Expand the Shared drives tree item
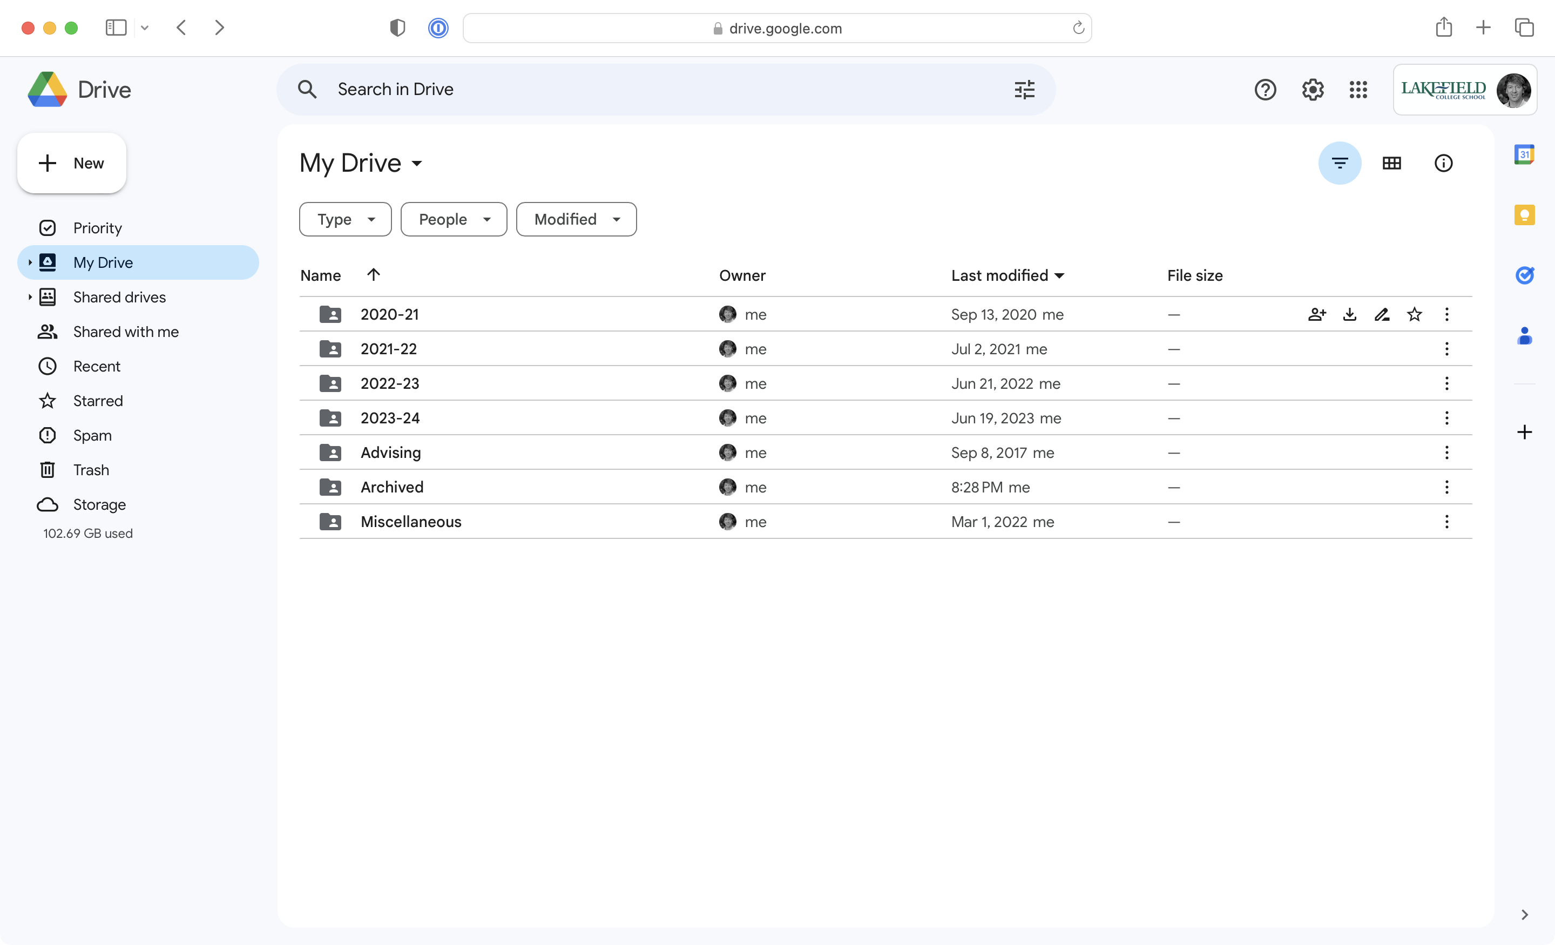 click(x=30, y=296)
